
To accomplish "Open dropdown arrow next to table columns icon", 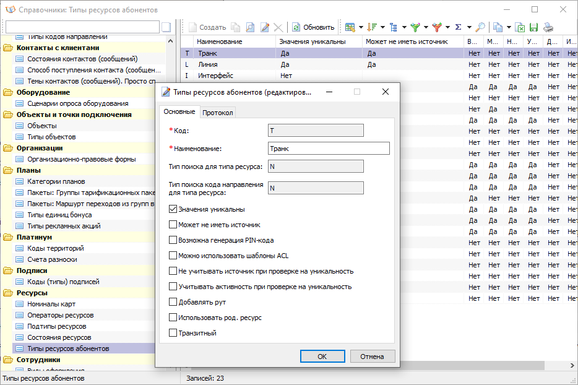I will click(x=361, y=27).
